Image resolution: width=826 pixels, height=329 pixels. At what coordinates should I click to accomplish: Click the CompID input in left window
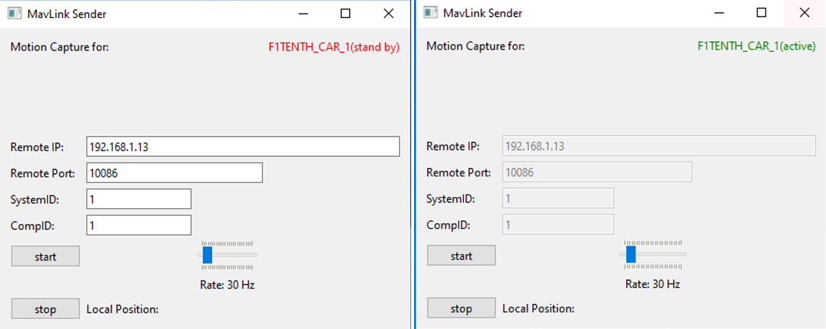(x=139, y=225)
